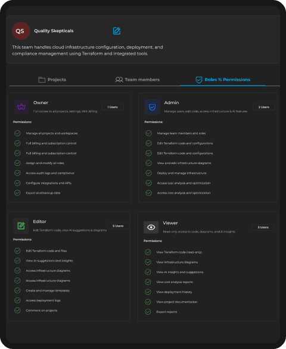Click the check icon beside View deployment history

[x=148, y=292]
